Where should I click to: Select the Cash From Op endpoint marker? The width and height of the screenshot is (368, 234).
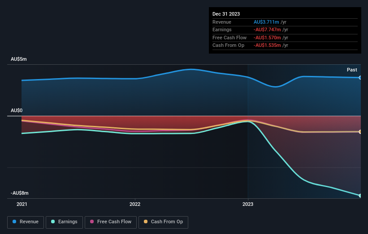pos(360,132)
